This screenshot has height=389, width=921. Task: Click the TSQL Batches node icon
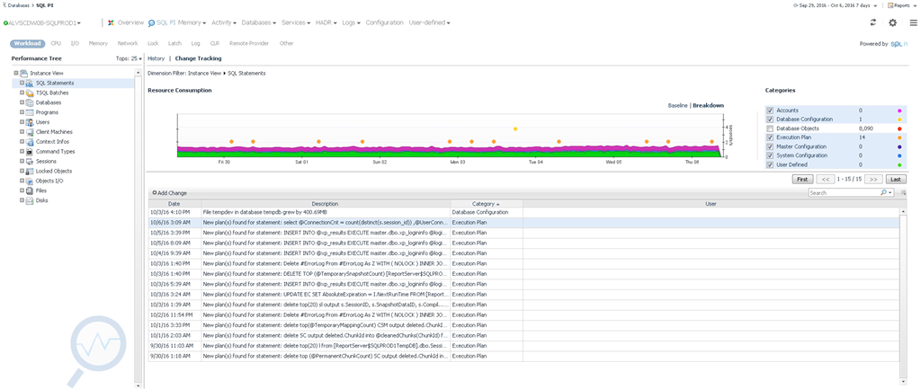click(30, 93)
